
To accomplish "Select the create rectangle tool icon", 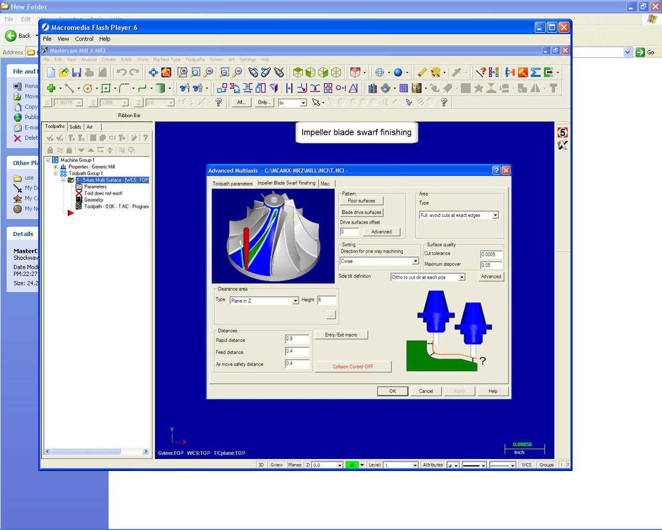I will [x=106, y=88].
